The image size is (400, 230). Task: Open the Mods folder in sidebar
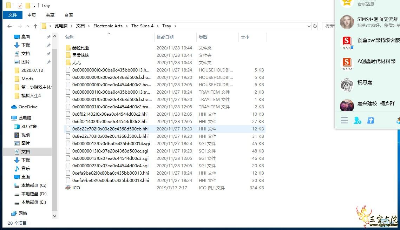pos(27,79)
